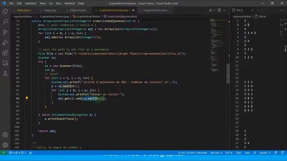This screenshot has height=161, width=287.
Task: Open more actions for file.in editor group
Action: [x=282, y=10]
